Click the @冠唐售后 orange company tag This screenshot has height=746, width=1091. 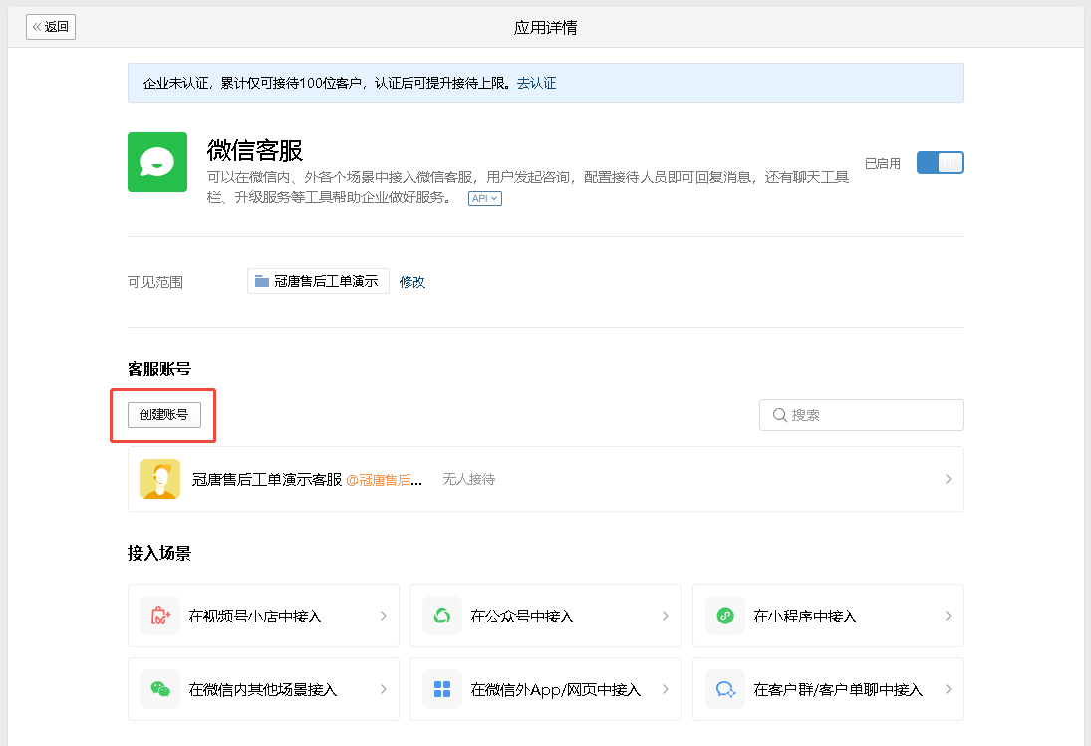tap(384, 480)
